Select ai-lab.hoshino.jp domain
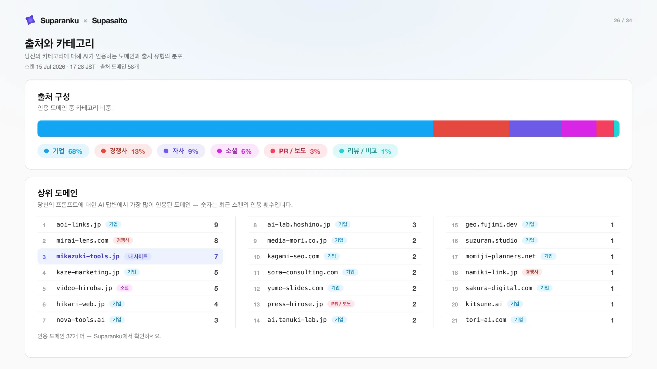 coord(299,224)
